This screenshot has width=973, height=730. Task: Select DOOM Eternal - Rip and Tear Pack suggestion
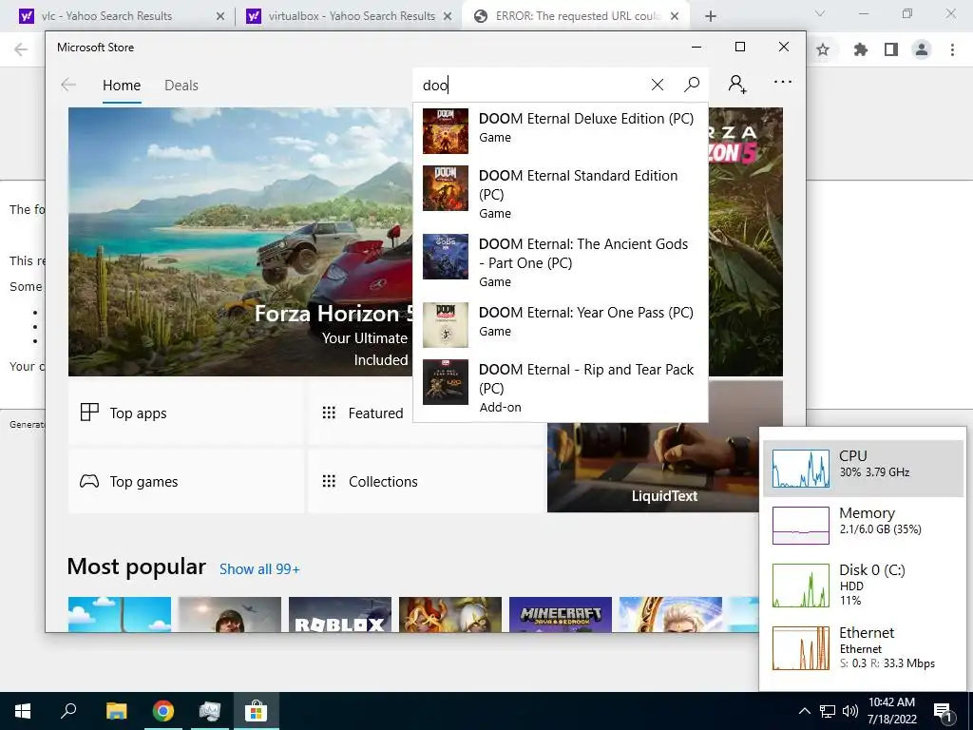pyautogui.click(x=561, y=388)
